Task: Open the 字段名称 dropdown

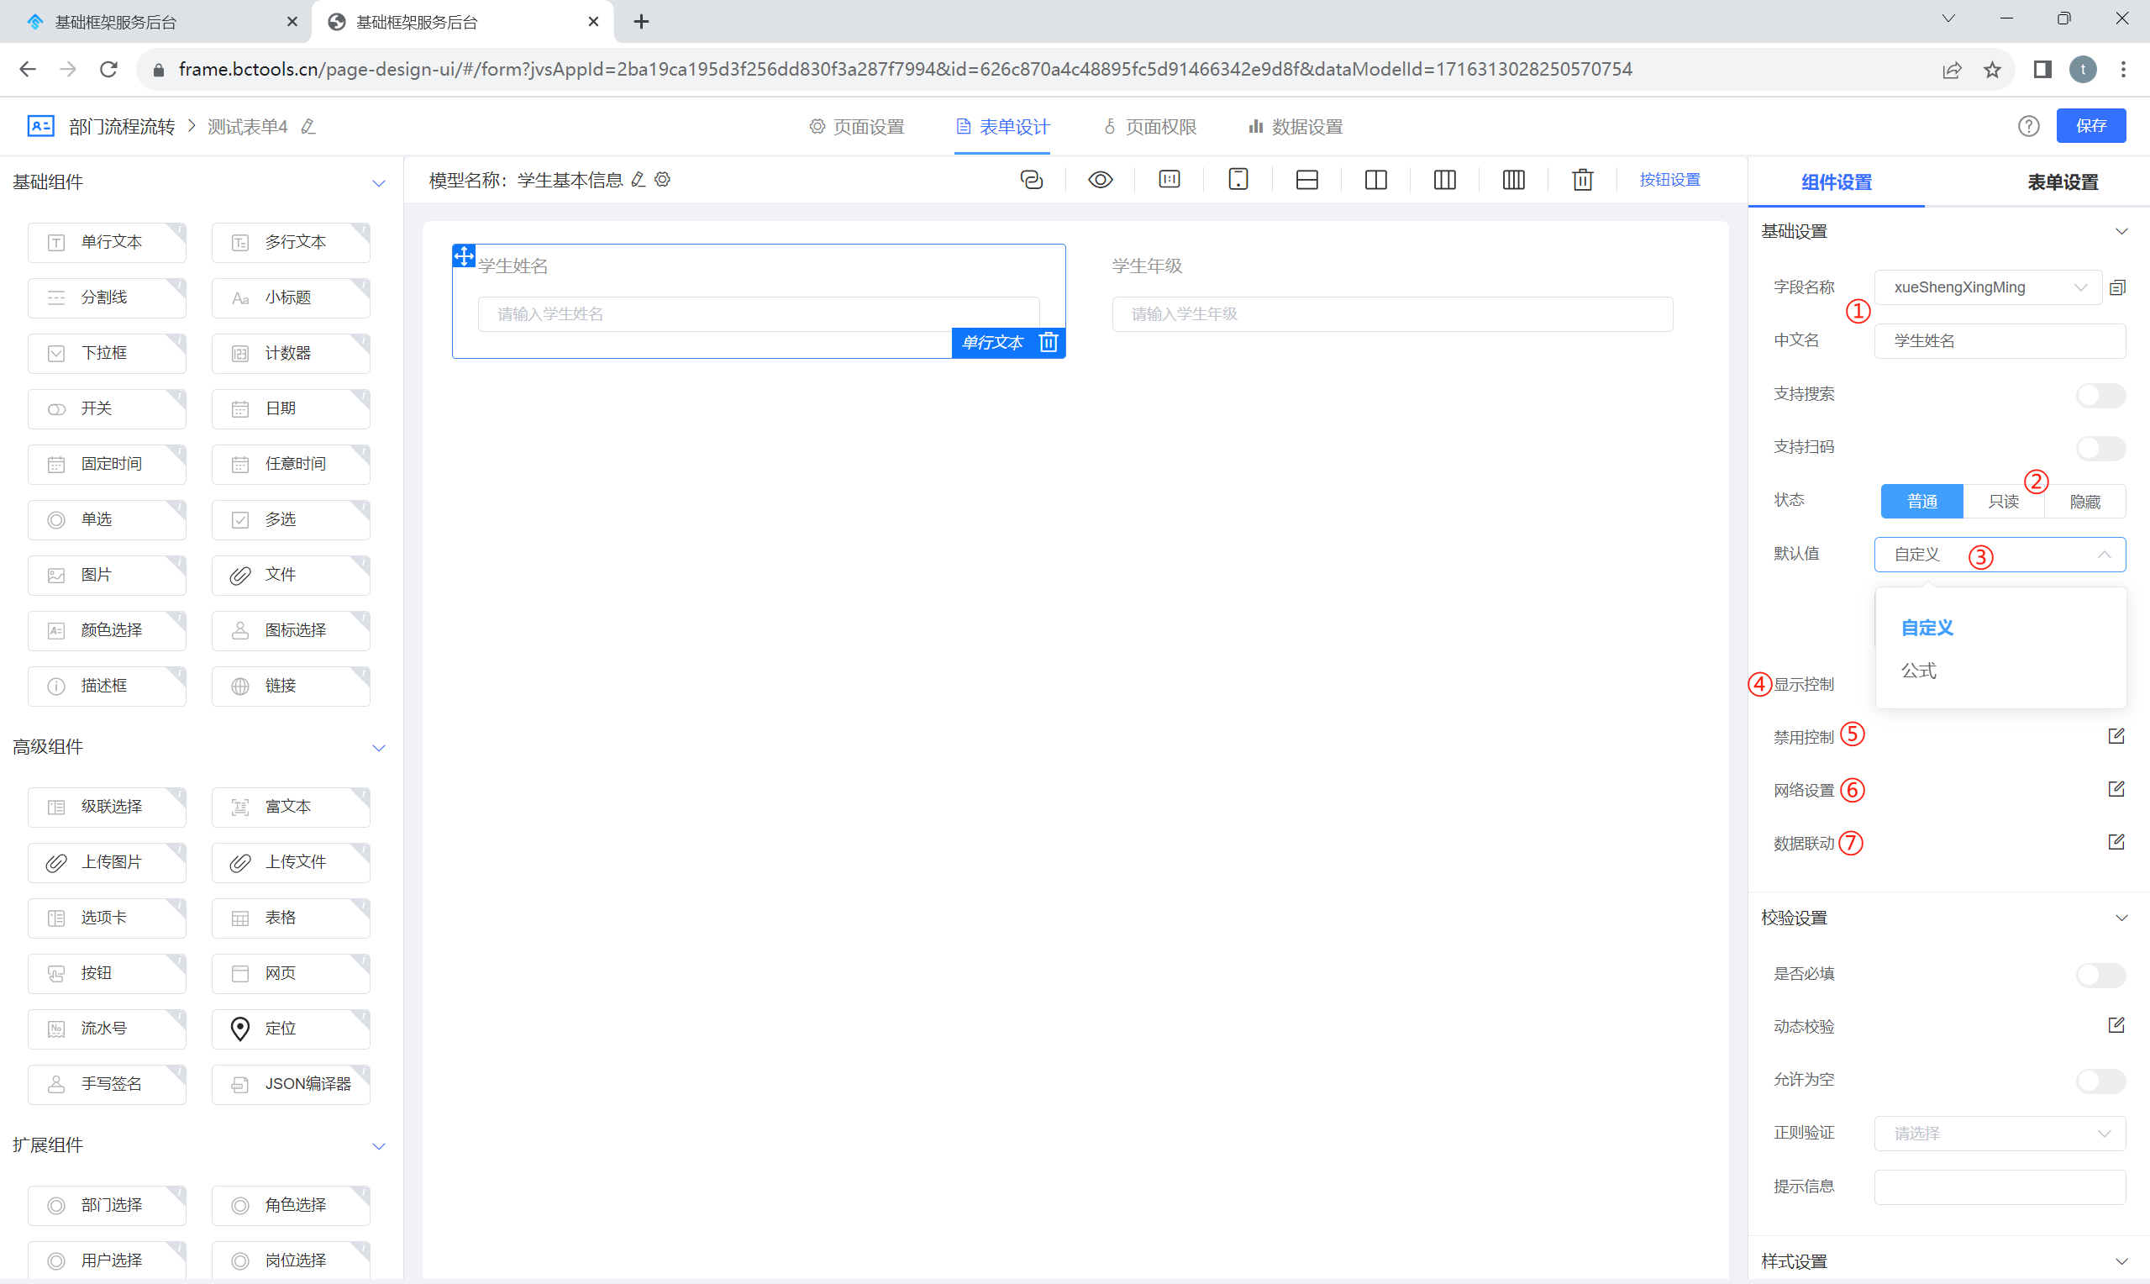Action: click(x=1987, y=287)
